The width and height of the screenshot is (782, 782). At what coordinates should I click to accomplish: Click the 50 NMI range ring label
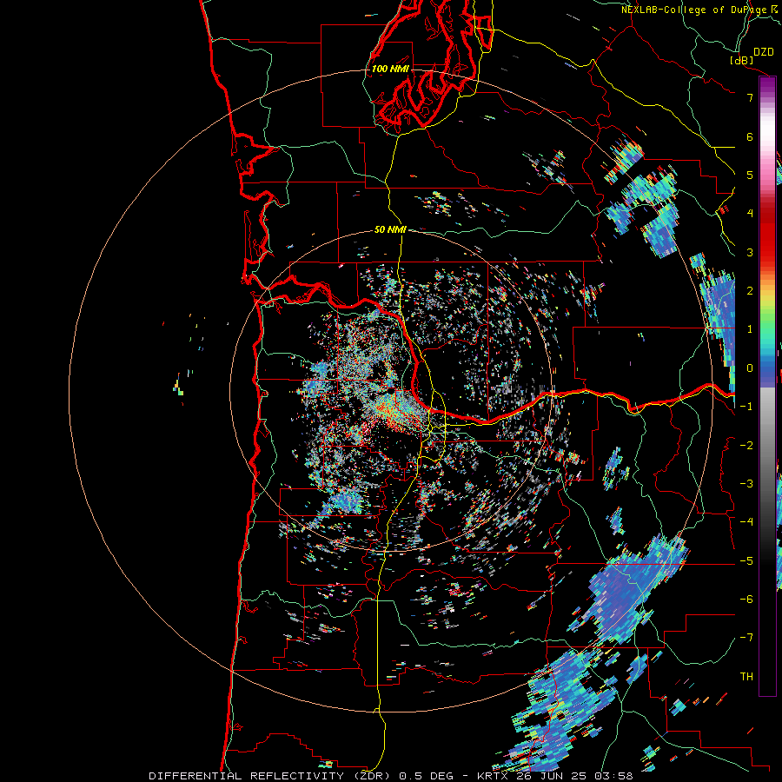[x=390, y=229]
